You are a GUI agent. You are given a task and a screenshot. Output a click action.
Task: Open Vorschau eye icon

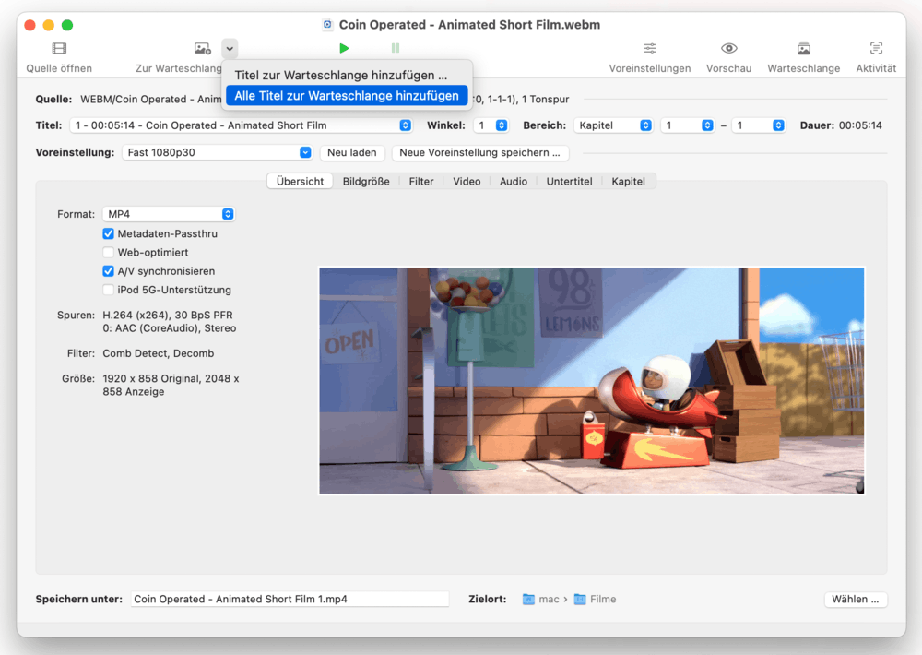[x=728, y=49]
